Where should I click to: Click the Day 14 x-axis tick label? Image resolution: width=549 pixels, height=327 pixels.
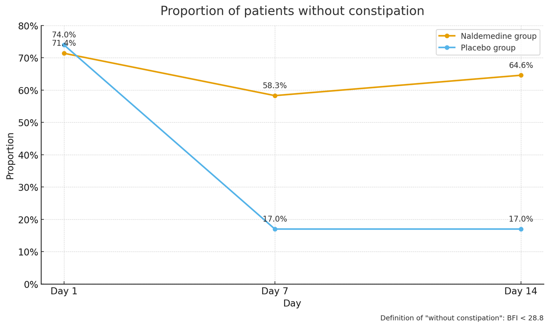(521, 291)
